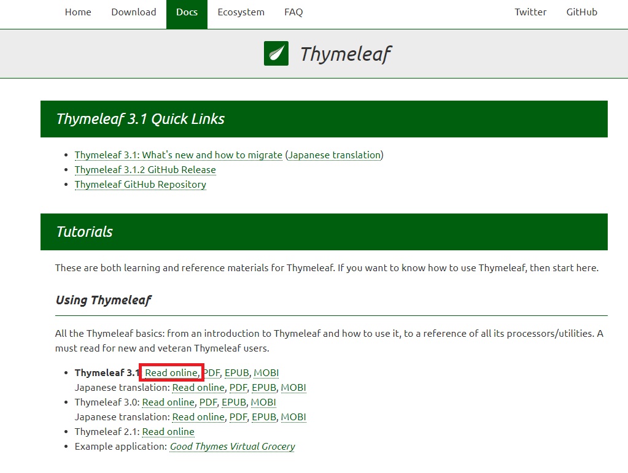This screenshot has height=473, width=628.
Task: Open Good Thymes Virtual Grocery example
Action: tap(232, 447)
